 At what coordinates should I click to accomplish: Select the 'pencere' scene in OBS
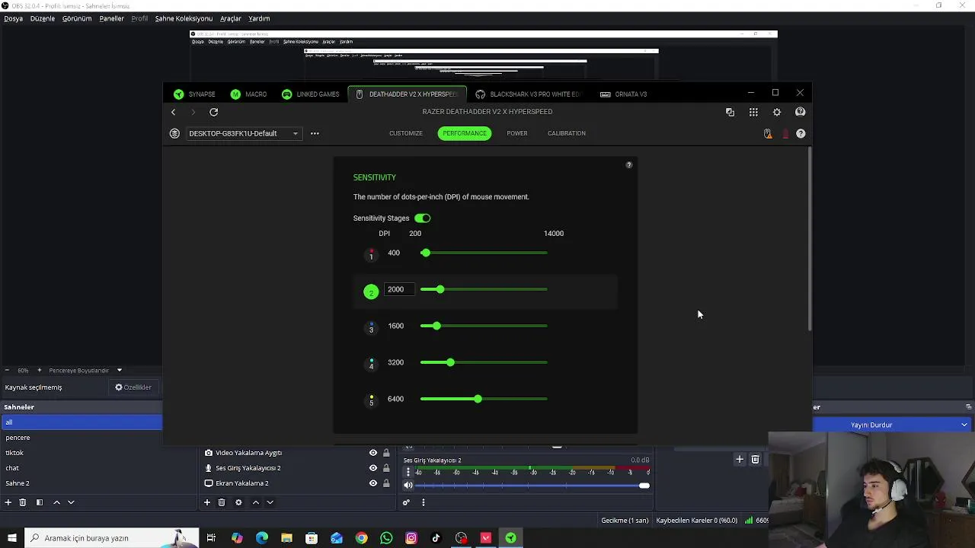[x=81, y=438]
